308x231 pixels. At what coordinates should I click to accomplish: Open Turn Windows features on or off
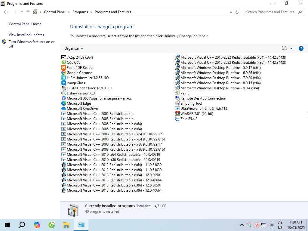point(32,44)
